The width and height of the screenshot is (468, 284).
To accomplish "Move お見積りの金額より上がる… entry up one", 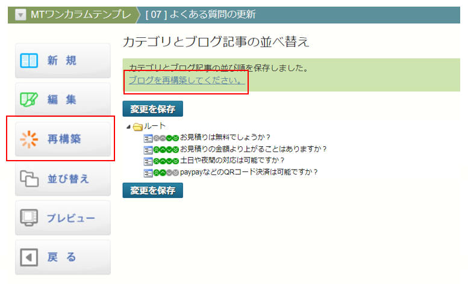I will (x=163, y=150).
